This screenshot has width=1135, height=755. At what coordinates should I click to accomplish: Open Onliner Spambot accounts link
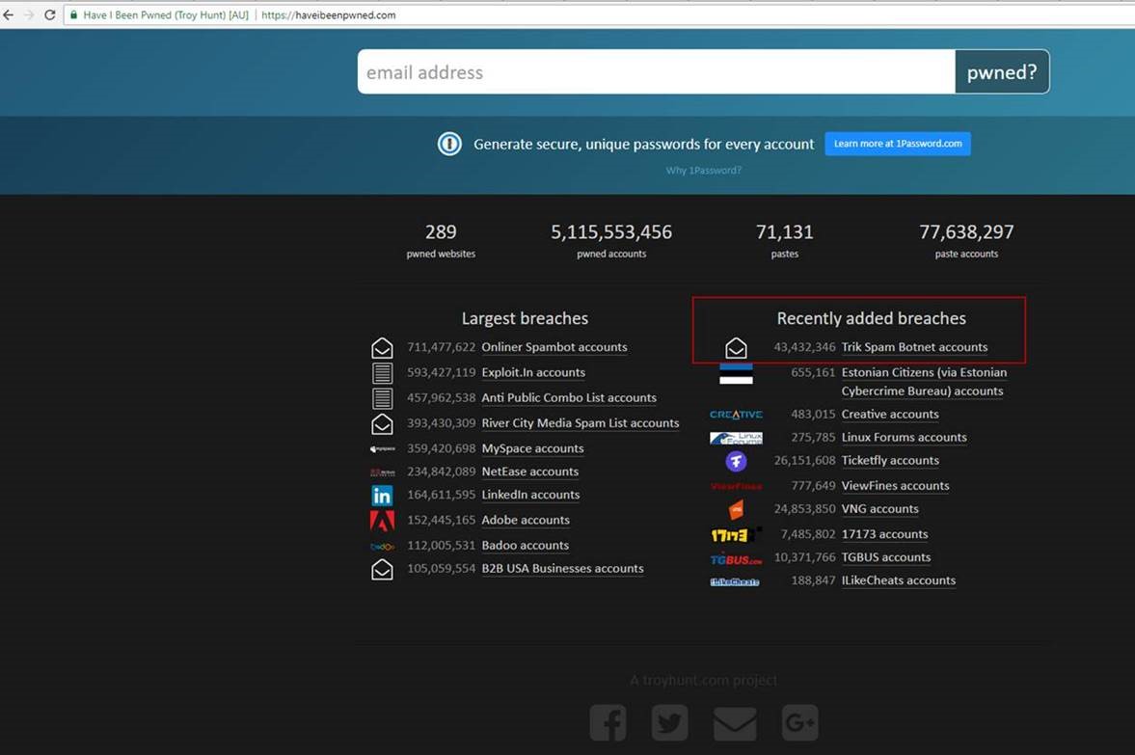click(554, 347)
